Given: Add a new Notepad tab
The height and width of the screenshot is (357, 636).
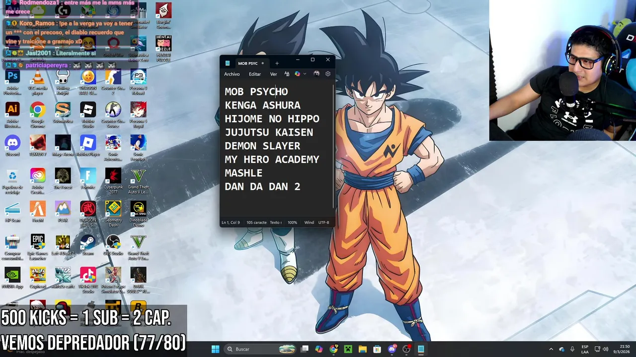Looking at the screenshot, I should [277, 63].
